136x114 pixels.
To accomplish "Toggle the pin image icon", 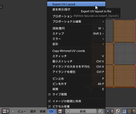I will 101,111.
